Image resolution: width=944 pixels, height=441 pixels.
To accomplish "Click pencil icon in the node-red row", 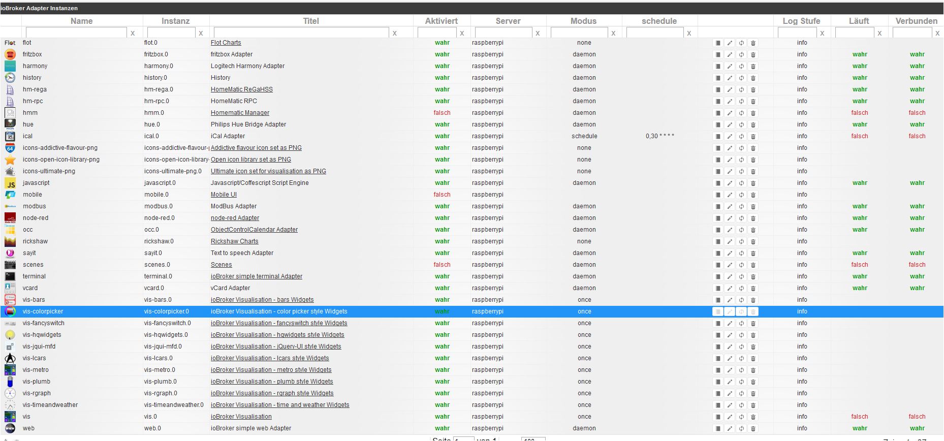I will (x=730, y=218).
